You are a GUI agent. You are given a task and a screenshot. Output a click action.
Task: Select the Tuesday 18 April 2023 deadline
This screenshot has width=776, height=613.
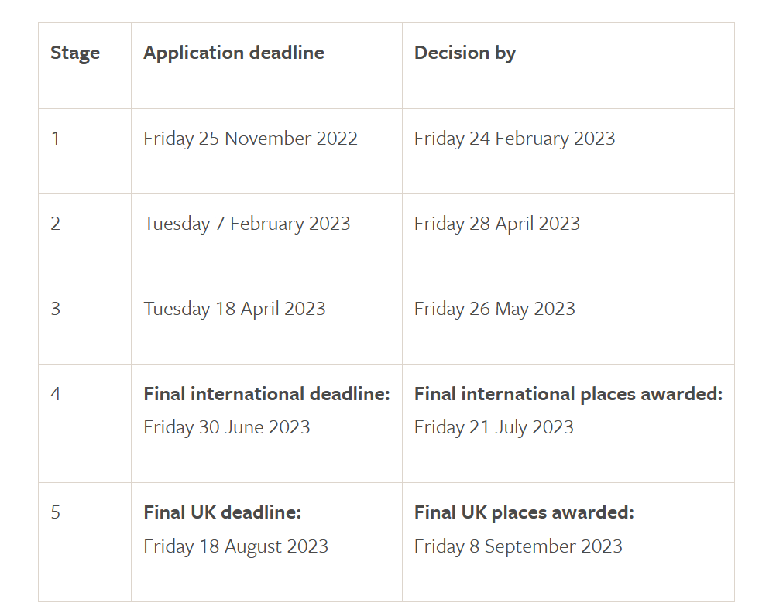pos(234,309)
